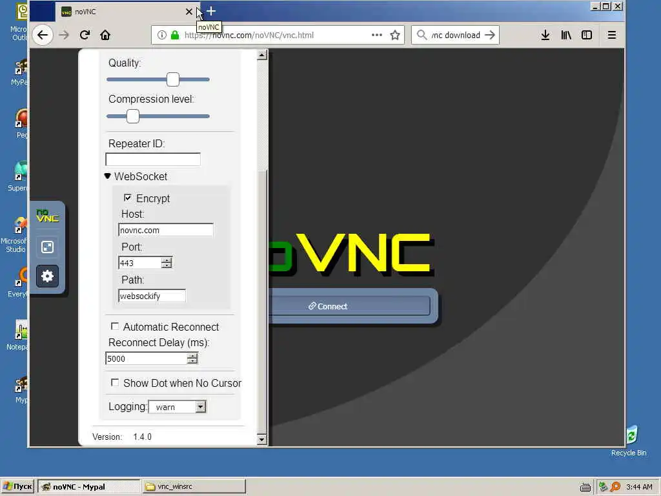The image size is (661, 496).
Task: Open the Notepad desktop shortcut
Action: pos(17,335)
